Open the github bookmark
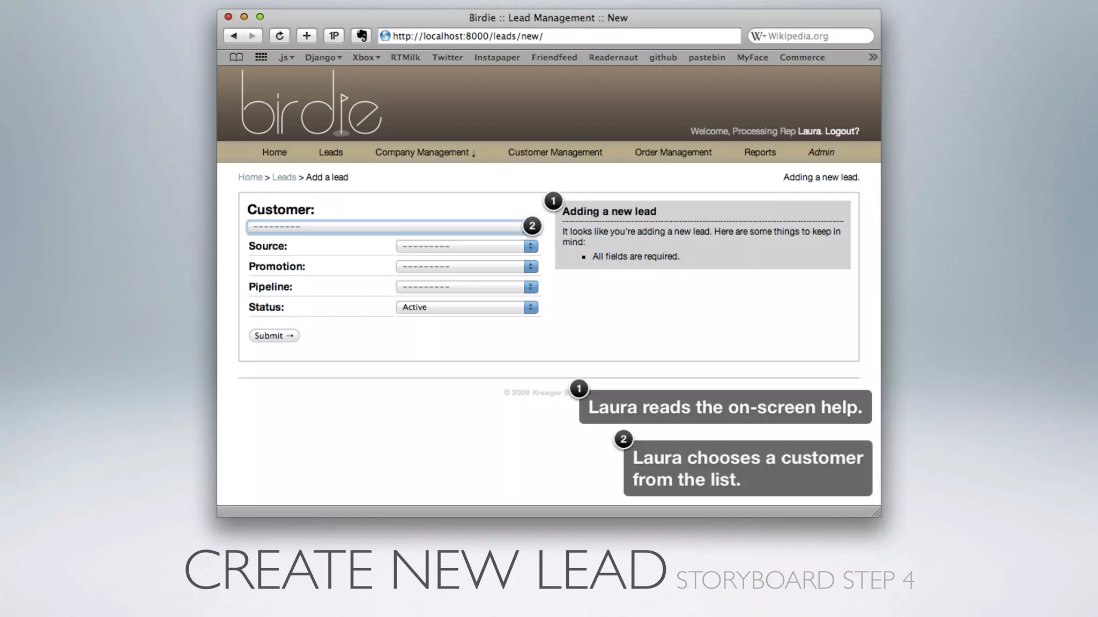The image size is (1098, 617). pyautogui.click(x=663, y=57)
